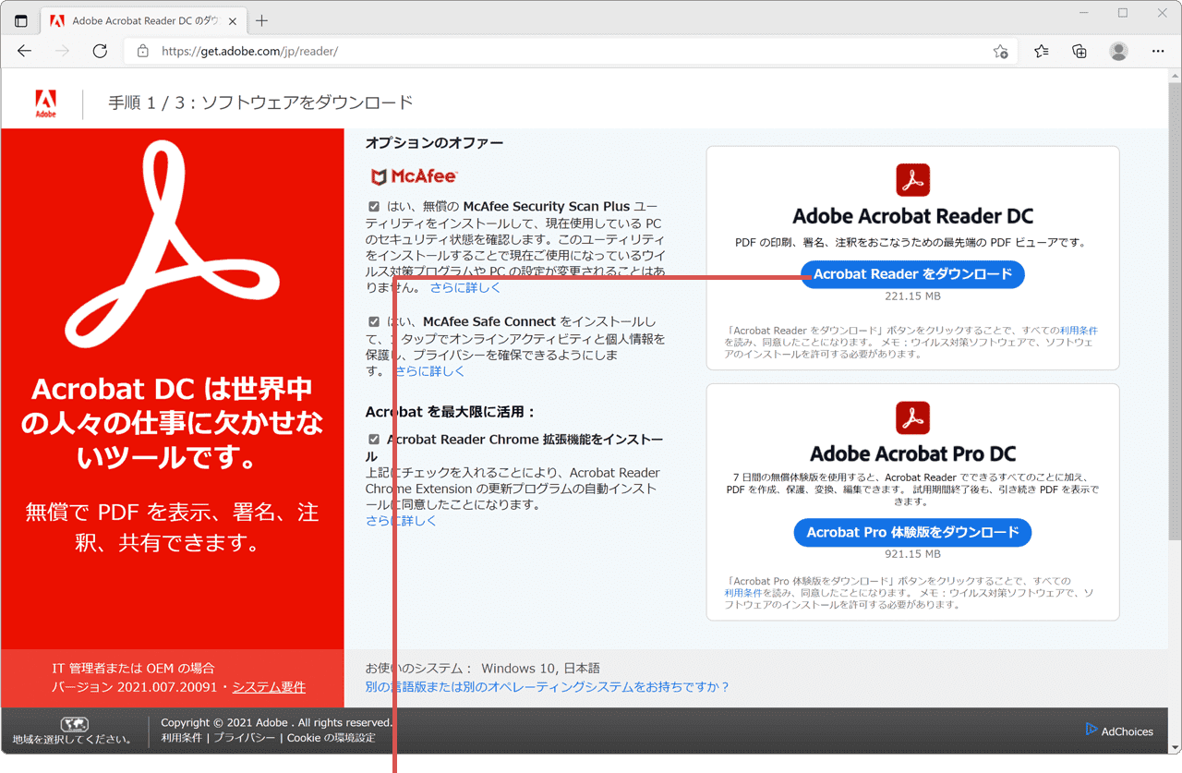This screenshot has width=1182, height=773.
Task: Open the Collections icon
Action: (x=1079, y=51)
